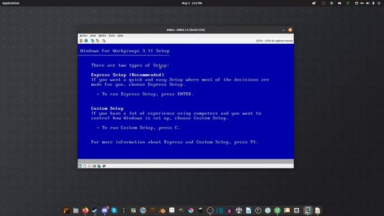Open 86Box settings from the toolbar icon
The width and height of the screenshot is (384, 216).
click(x=104, y=41)
